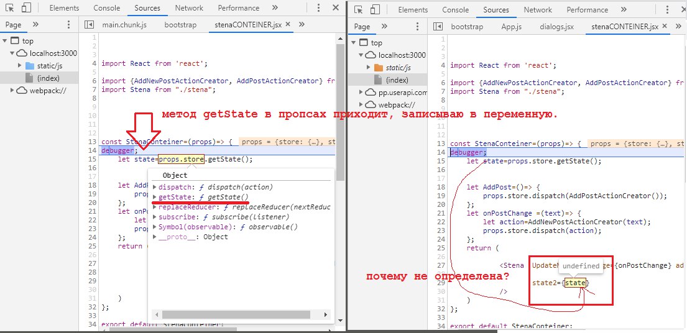Viewport: 687px width, 333px height.
Task: Collapse top frame in right file tree
Action: [354, 42]
